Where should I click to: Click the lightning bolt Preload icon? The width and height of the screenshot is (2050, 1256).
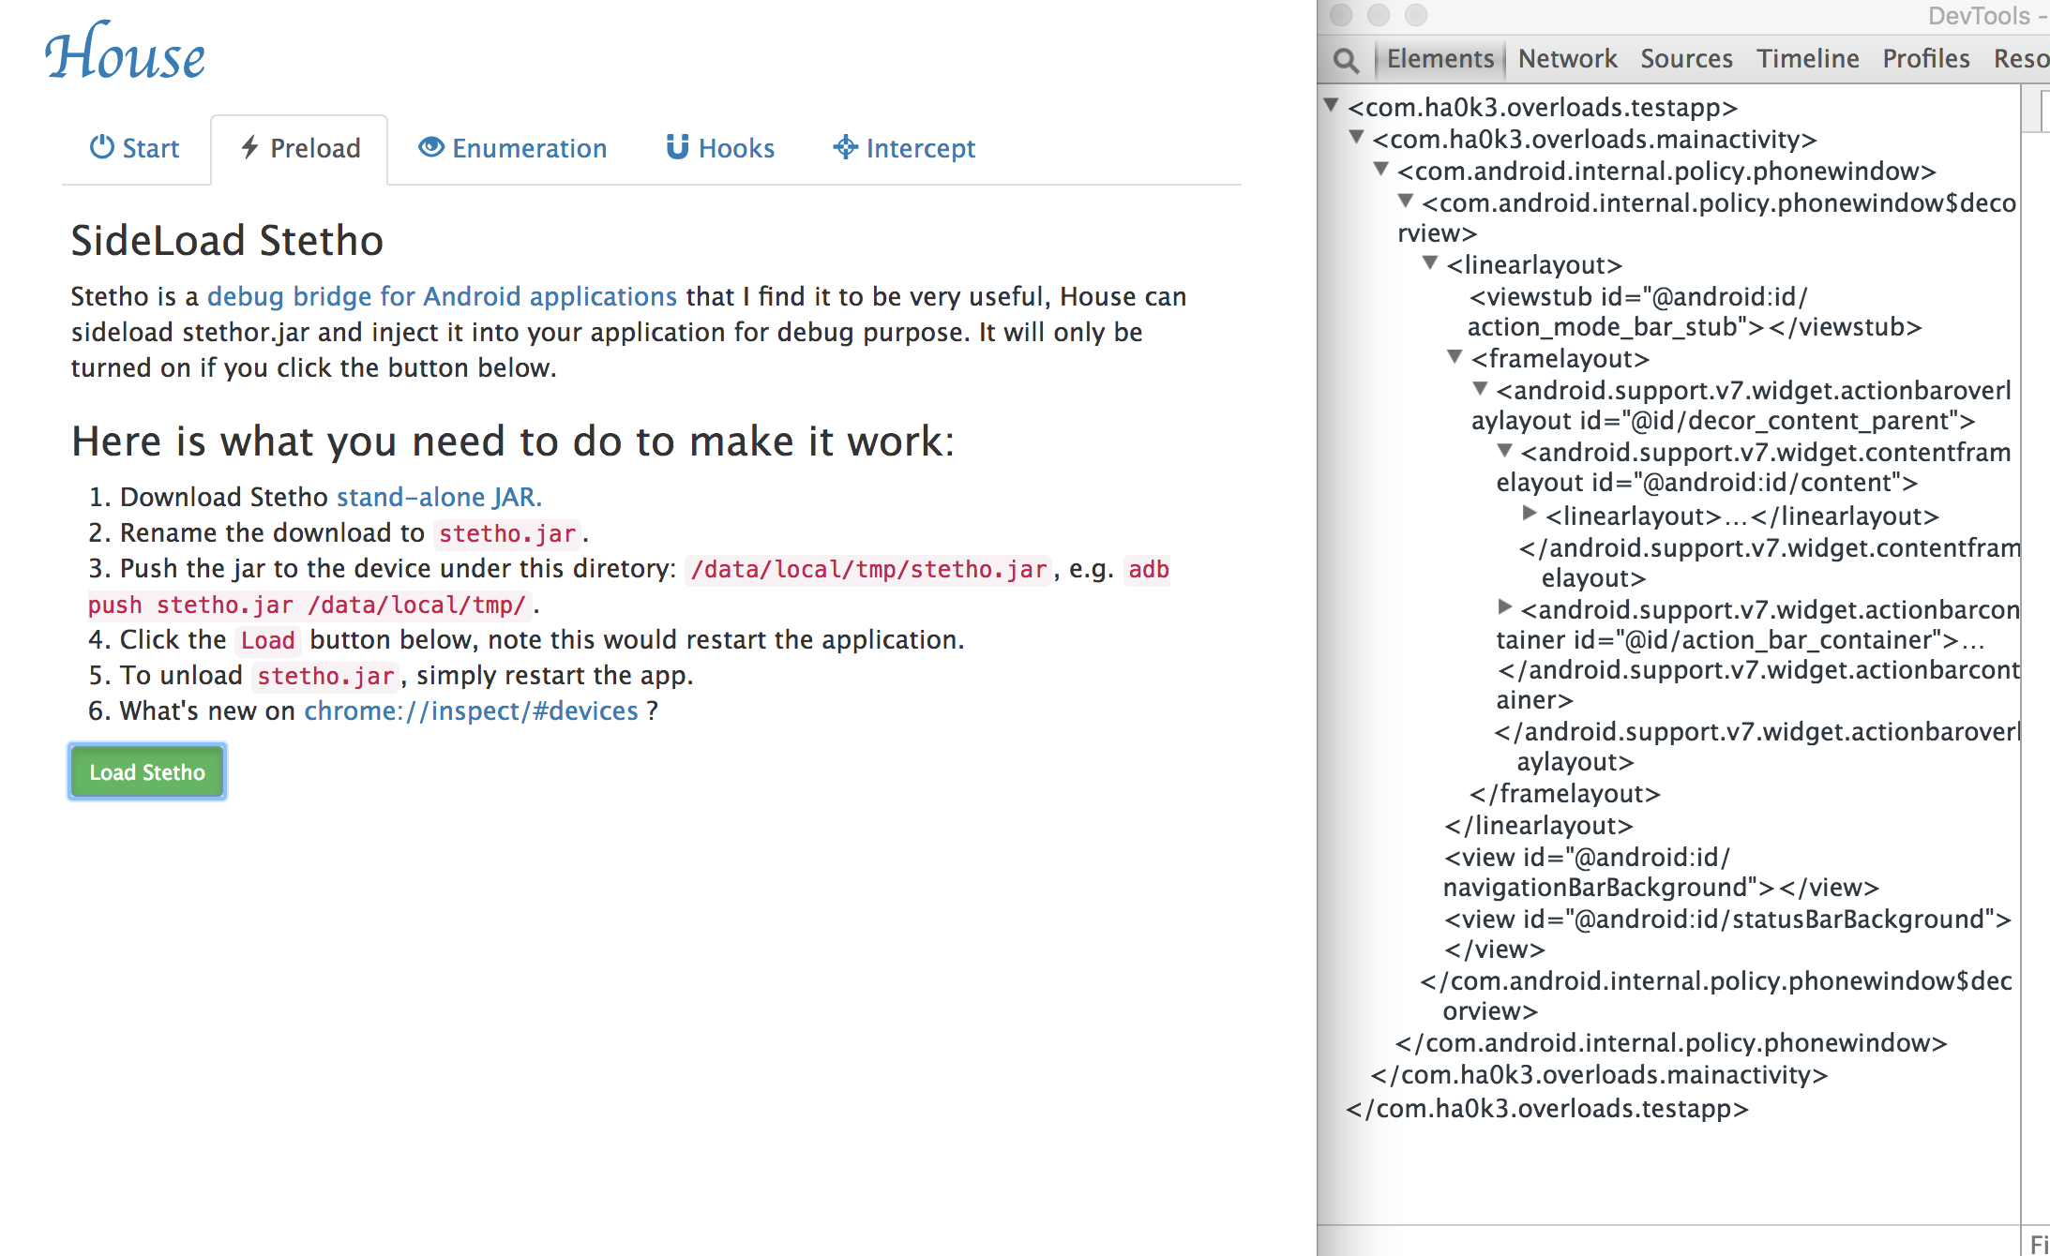tap(249, 147)
